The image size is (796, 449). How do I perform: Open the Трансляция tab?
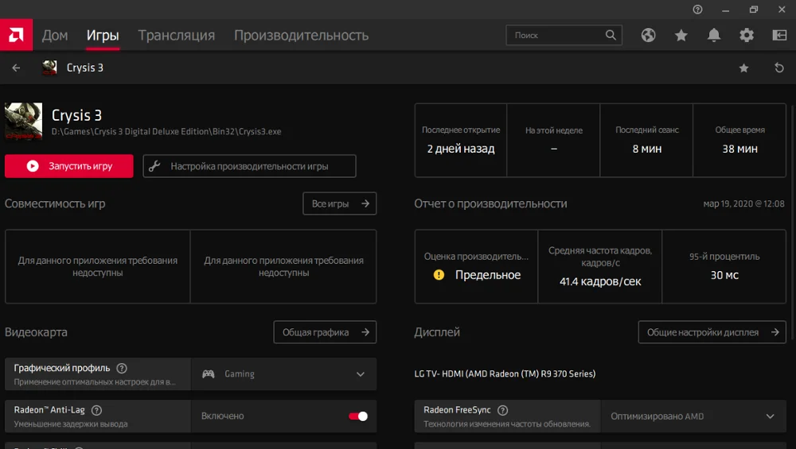point(176,35)
